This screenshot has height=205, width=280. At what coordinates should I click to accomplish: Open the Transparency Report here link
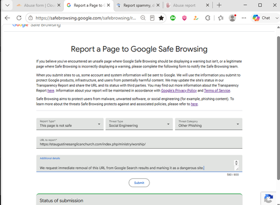coord(51,90)
